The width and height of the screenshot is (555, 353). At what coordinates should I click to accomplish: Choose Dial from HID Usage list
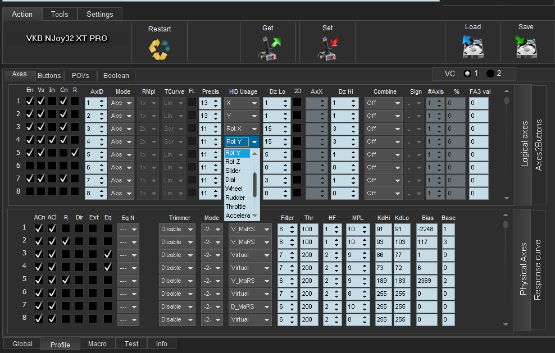click(238, 180)
